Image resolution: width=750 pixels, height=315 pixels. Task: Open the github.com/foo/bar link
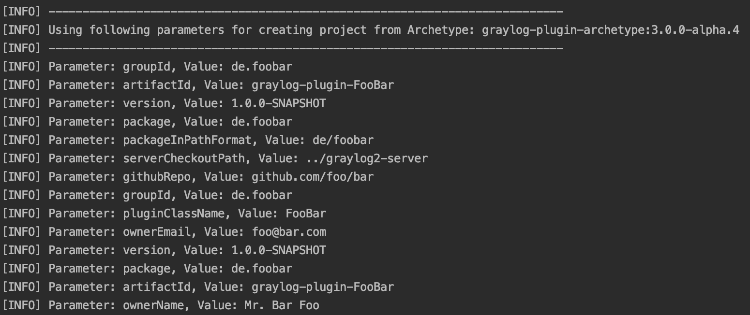(x=313, y=177)
